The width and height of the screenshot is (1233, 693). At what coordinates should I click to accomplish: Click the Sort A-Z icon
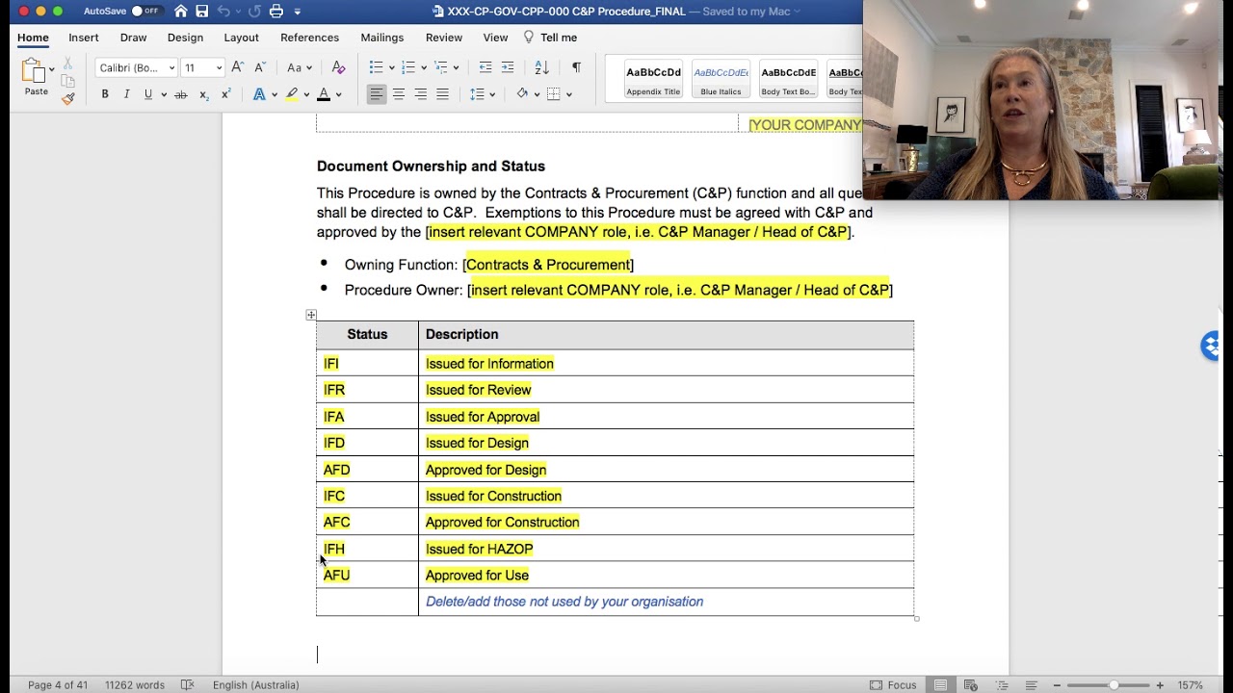click(x=541, y=67)
